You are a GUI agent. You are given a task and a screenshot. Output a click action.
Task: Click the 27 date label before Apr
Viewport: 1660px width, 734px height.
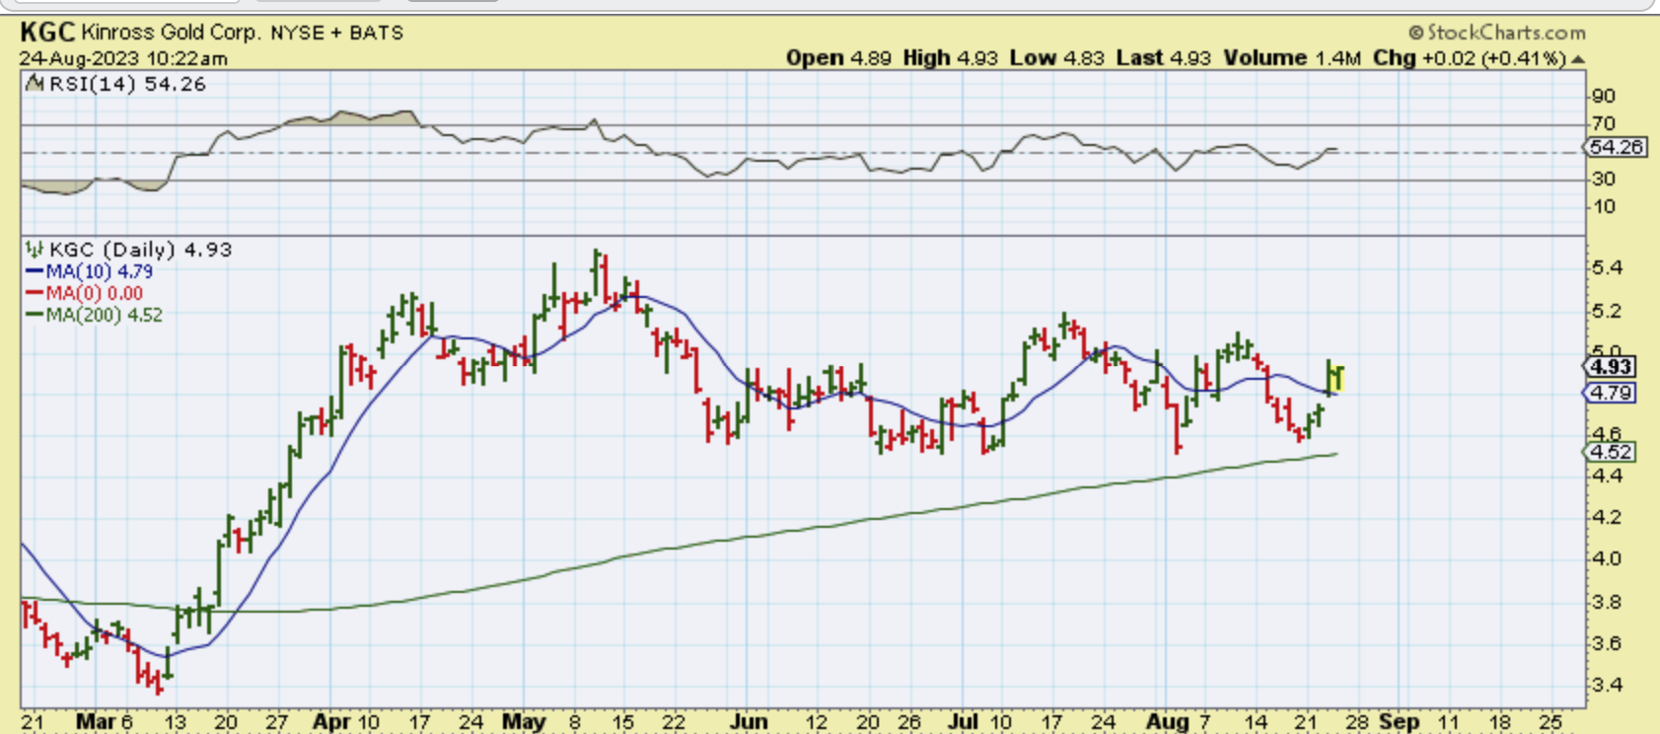point(276,722)
